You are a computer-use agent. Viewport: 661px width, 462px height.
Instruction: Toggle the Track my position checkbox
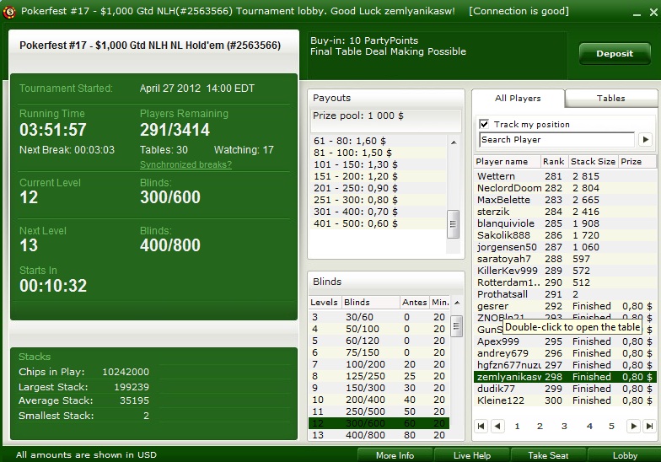pyautogui.click(x=484, y=124)
